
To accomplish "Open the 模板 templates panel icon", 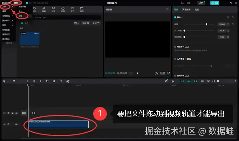I will pyautogui.click(x=82, y=9).
